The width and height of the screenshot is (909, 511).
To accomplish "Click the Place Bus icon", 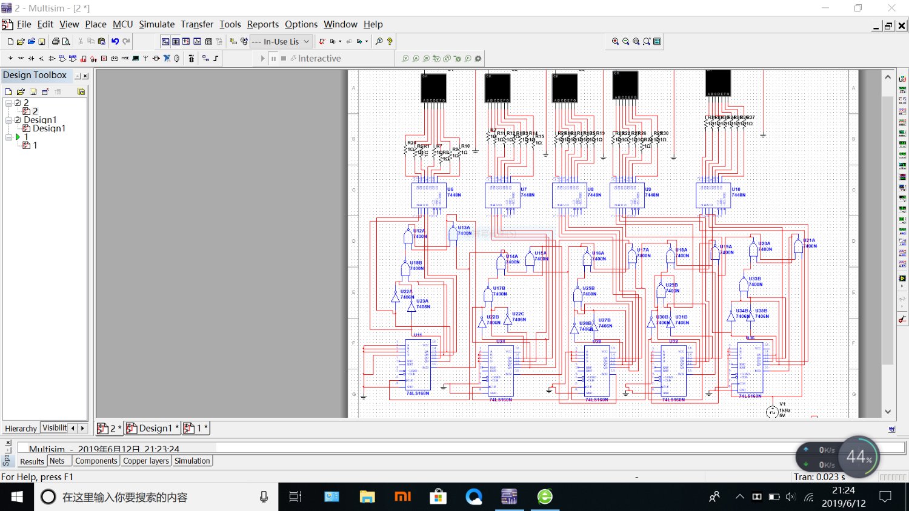I will [216, 59].
